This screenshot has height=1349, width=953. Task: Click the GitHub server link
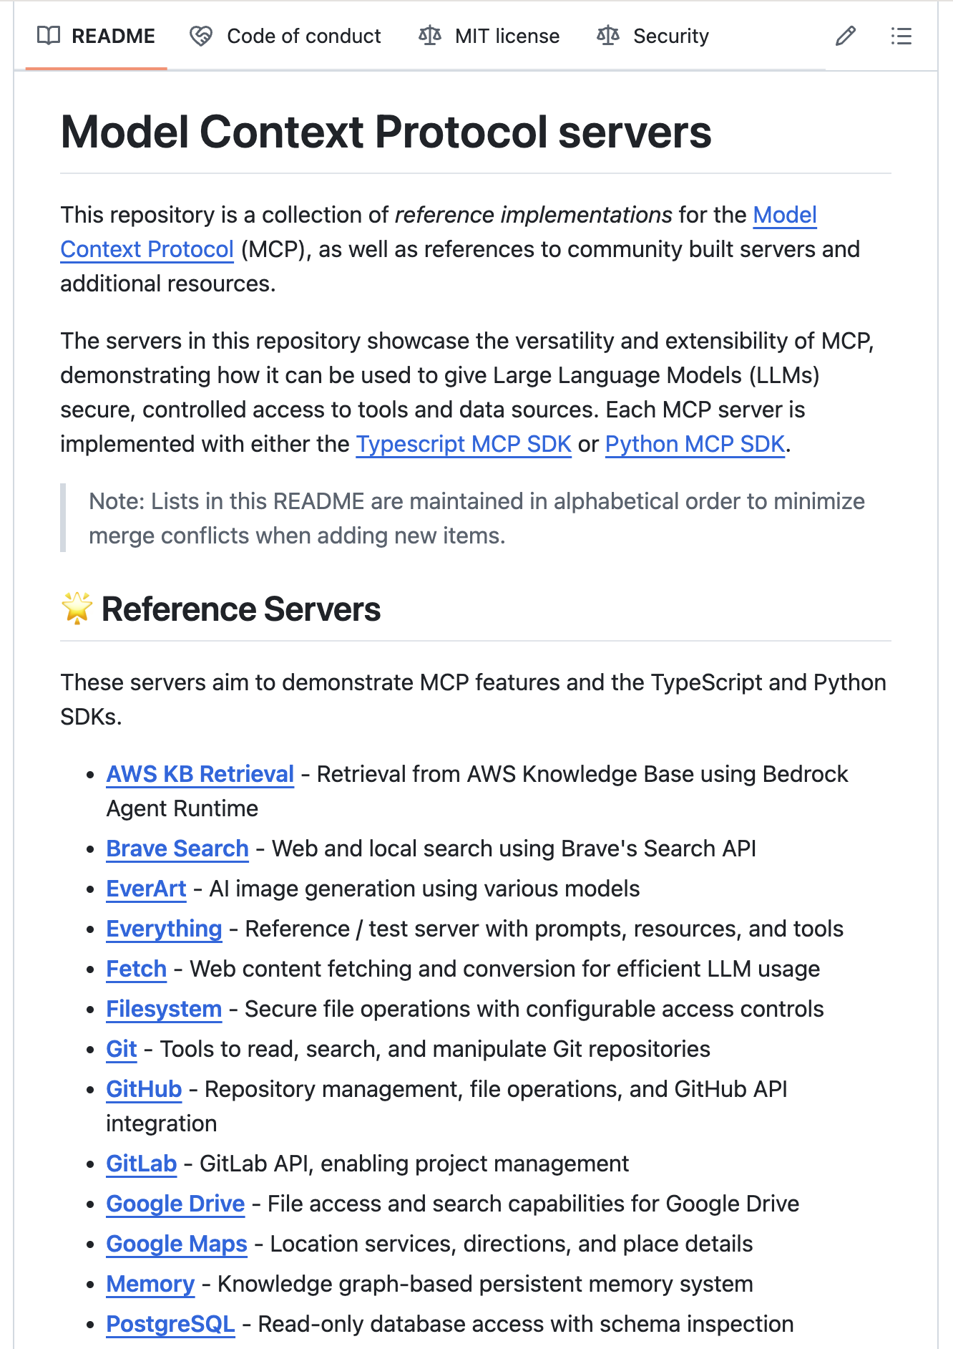(144, 1089)
